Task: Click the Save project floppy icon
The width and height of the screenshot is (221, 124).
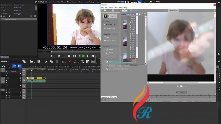Action: pos(39,61)
